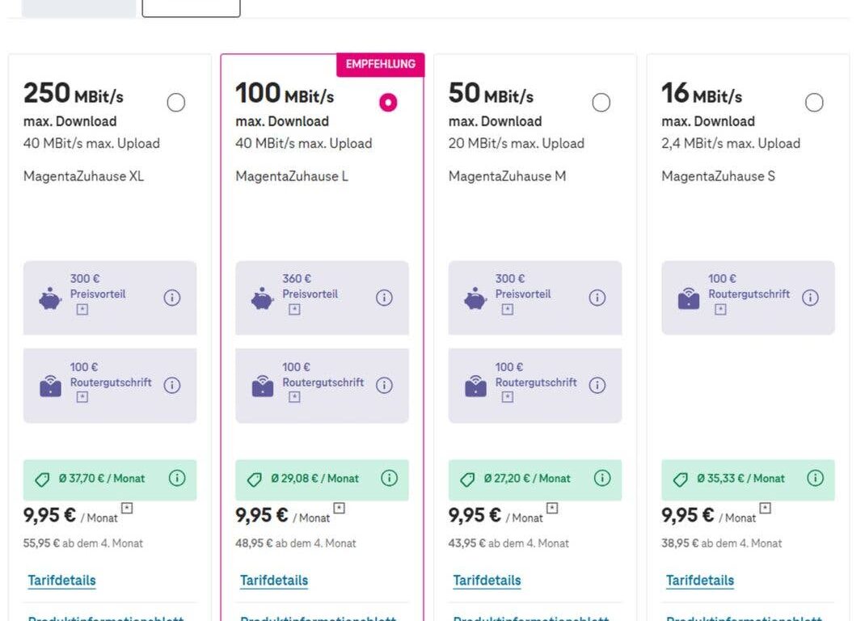Viewport: 865px width, 621px height.
Task: Click the text 43,95 € ab dem 4. Monat
Action: (x=508, y=543)
